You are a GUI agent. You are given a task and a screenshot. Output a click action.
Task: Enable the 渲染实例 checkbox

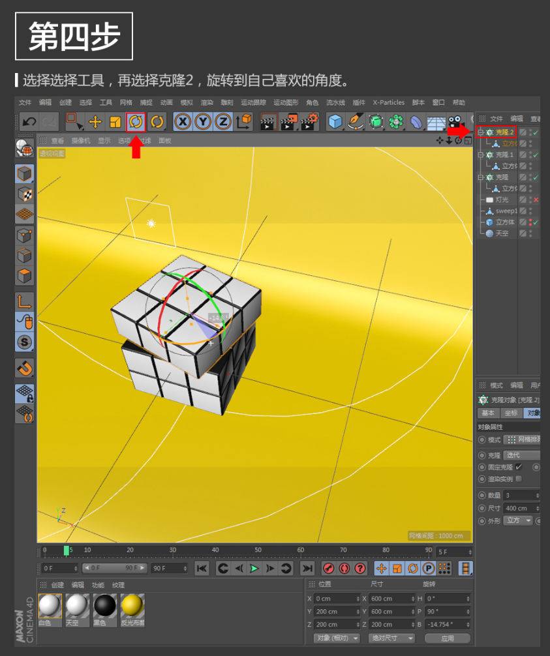pos(519,479)
